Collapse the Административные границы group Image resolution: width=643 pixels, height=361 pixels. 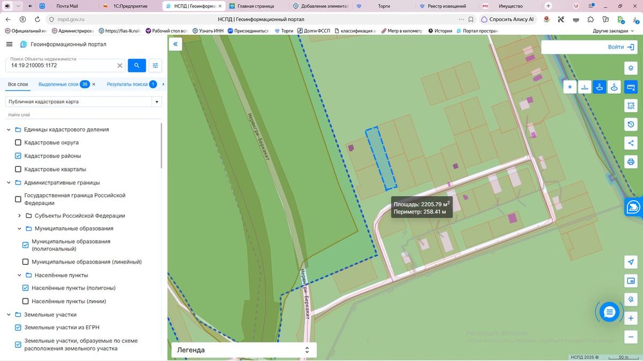pyautogui.click(x=9, y=182)
